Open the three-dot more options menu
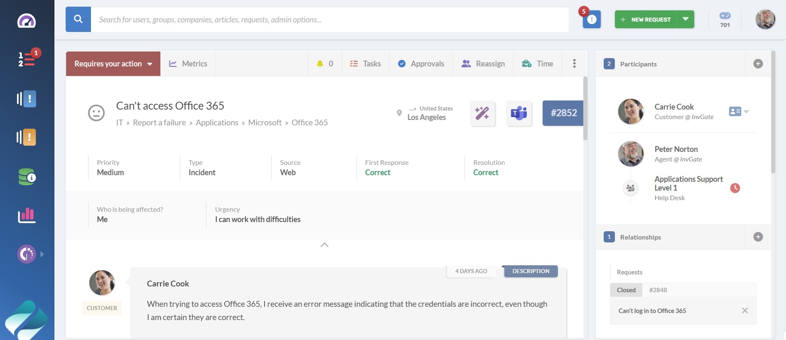 coord(575,64)
